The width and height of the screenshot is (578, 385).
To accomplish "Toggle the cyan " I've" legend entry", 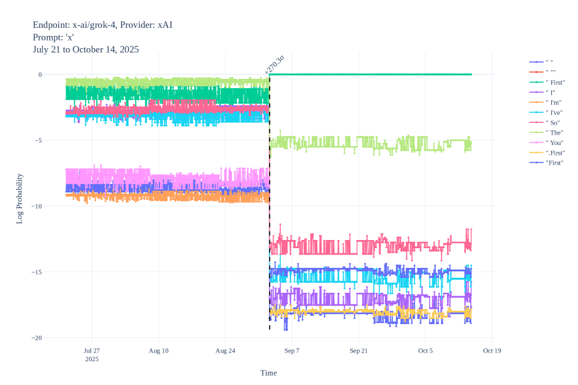I will [547, 112].
